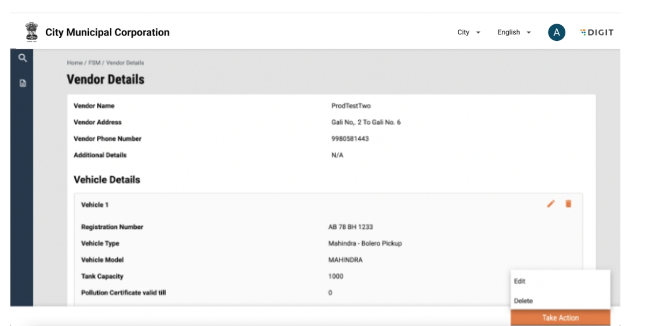Image resolution: width=646 pixels, height=326 pixels.
Task: Click the vendor name ProdTestTwo
Action: [351, 106]
